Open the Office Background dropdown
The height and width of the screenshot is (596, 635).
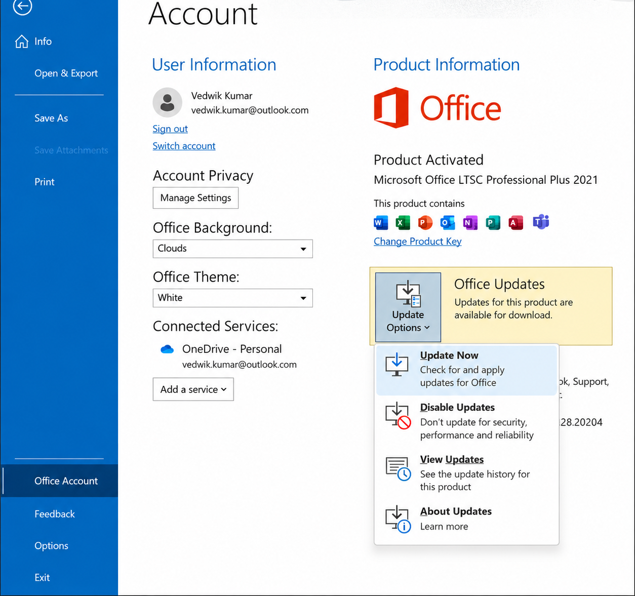(x=233, y=249)
